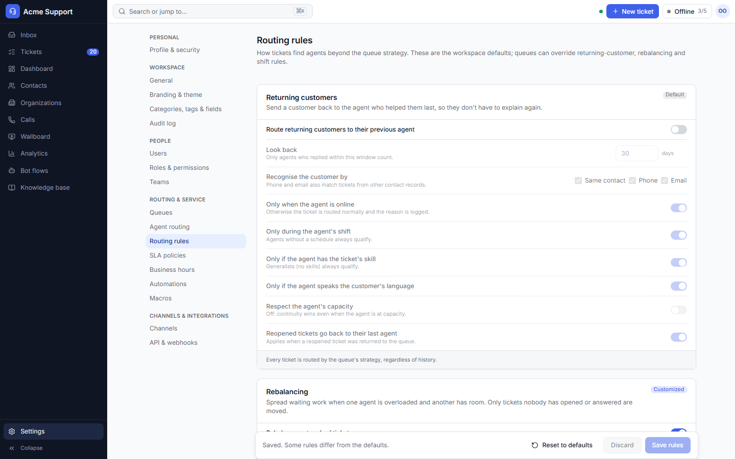Toggle 'Only if agent has ticket's skill'
Image resolution: width=735 pixels, height=459 pixels.
point(679,263)
